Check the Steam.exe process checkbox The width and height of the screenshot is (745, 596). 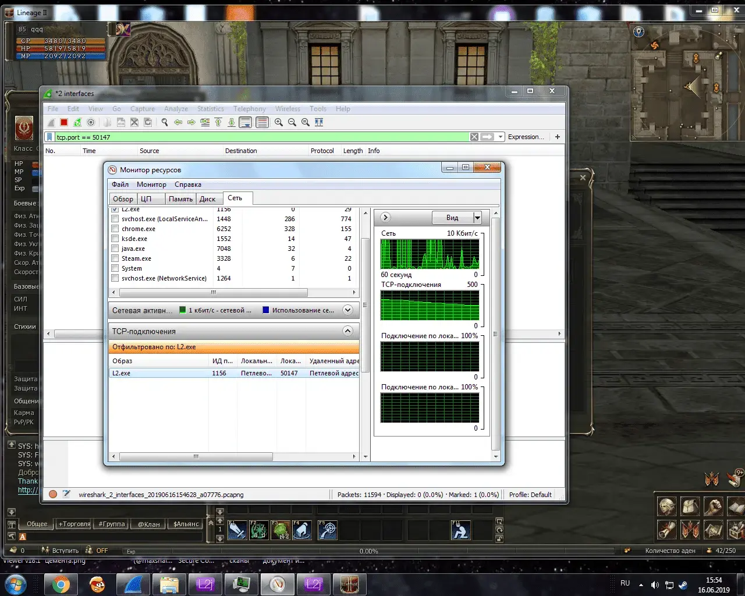[115, 258]
